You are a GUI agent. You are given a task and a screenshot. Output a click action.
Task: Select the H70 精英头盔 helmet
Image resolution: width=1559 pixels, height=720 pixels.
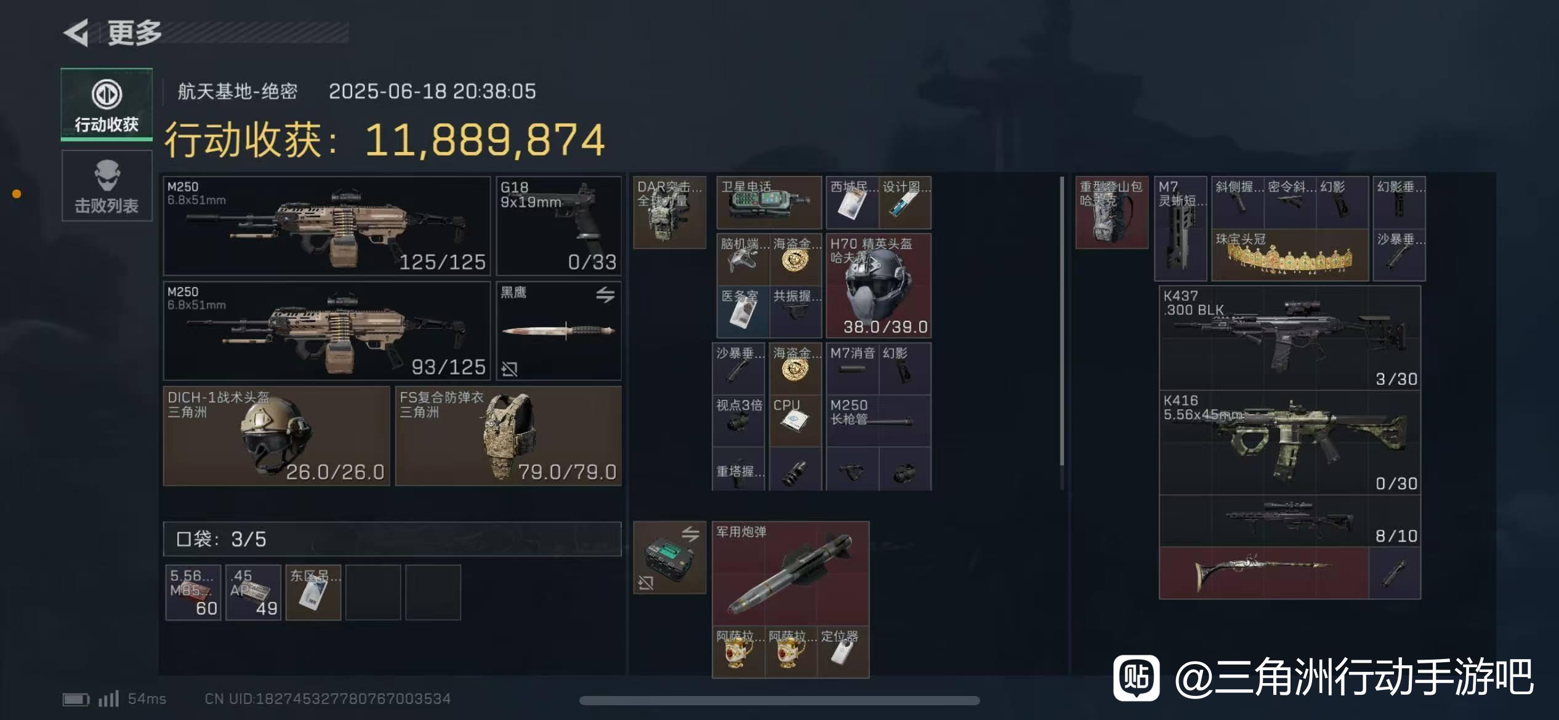pyautogui.click(x=878, y=286)
